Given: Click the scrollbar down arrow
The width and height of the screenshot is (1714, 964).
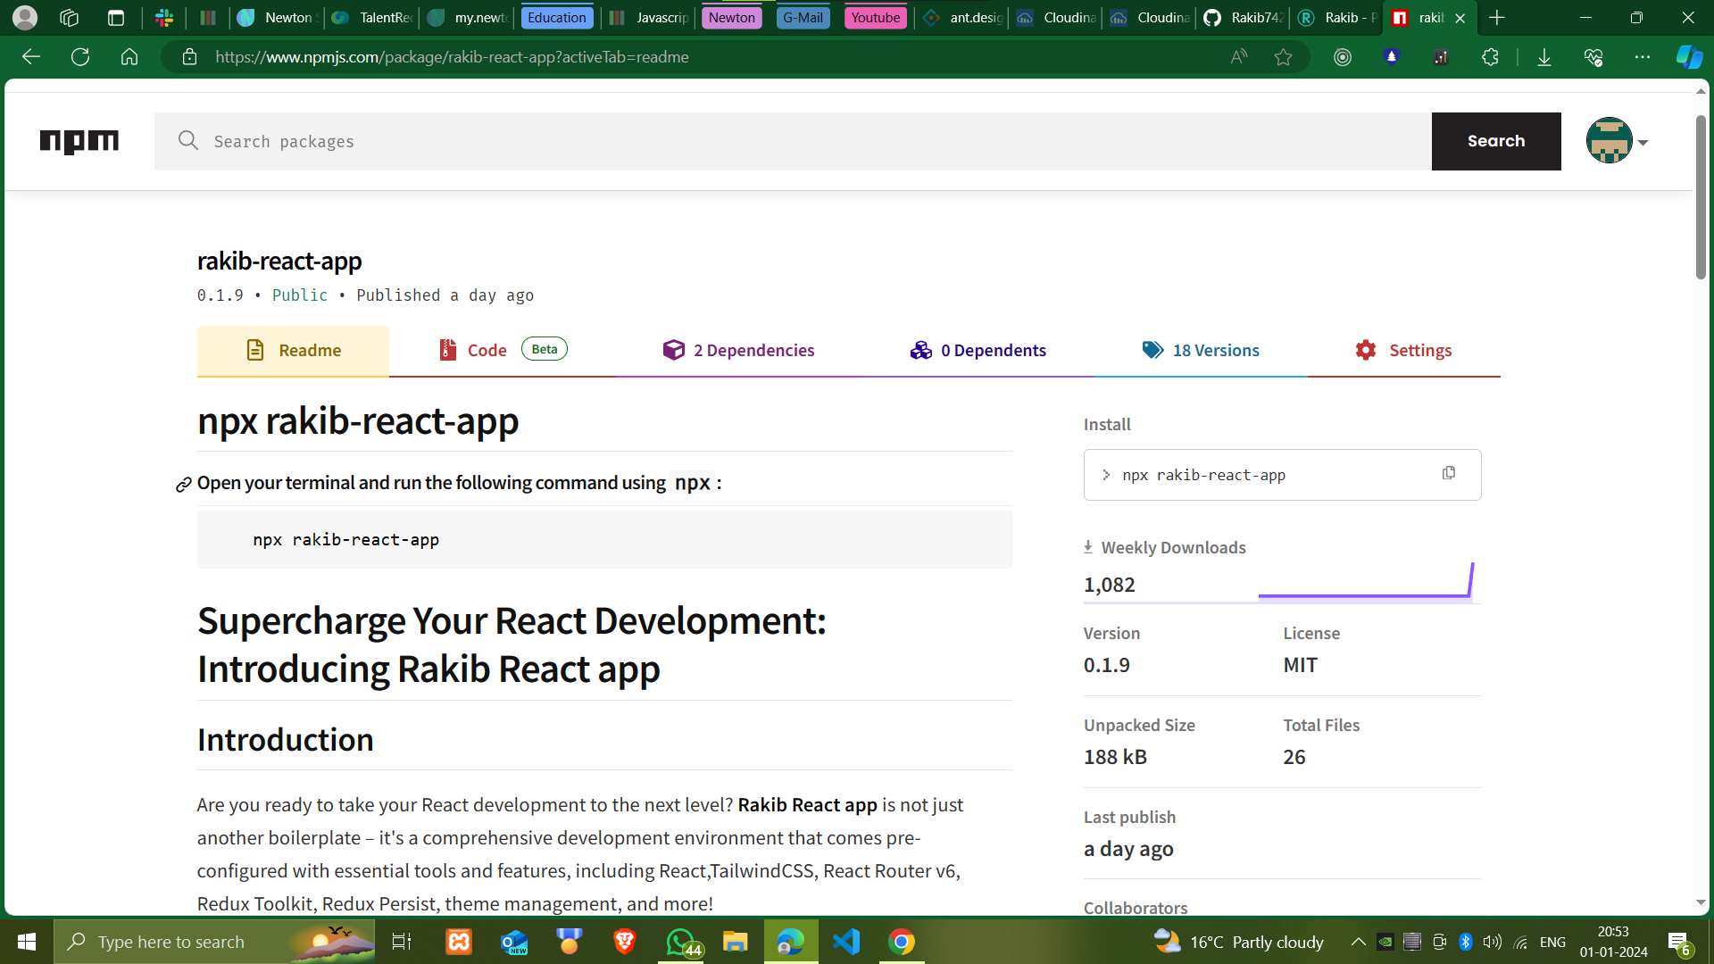Looking at the screenshot, I should [x=1701, y=902].
